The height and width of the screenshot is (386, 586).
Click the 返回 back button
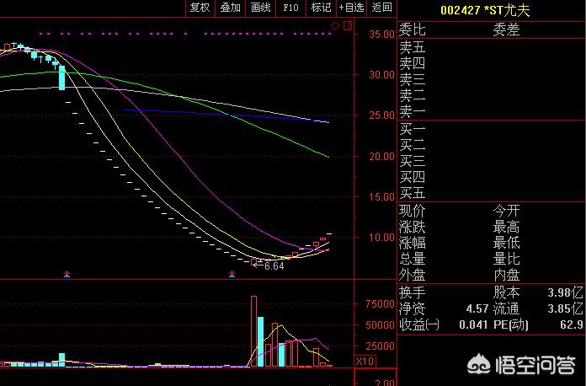[381, 8]
